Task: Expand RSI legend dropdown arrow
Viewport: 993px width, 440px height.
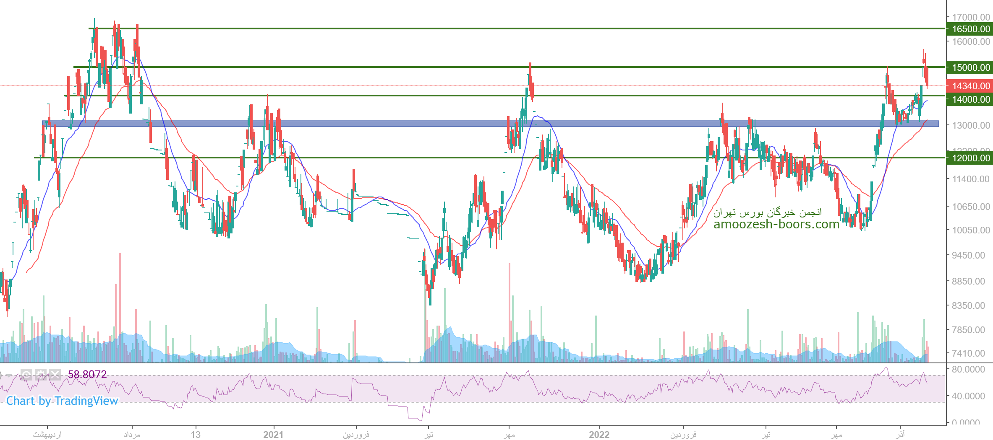Action: (x=9, y=375)
